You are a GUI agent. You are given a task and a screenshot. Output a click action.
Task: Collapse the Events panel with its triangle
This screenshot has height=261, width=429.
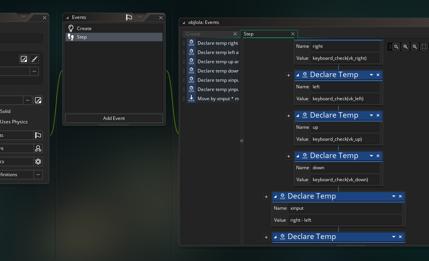point(67,18)
